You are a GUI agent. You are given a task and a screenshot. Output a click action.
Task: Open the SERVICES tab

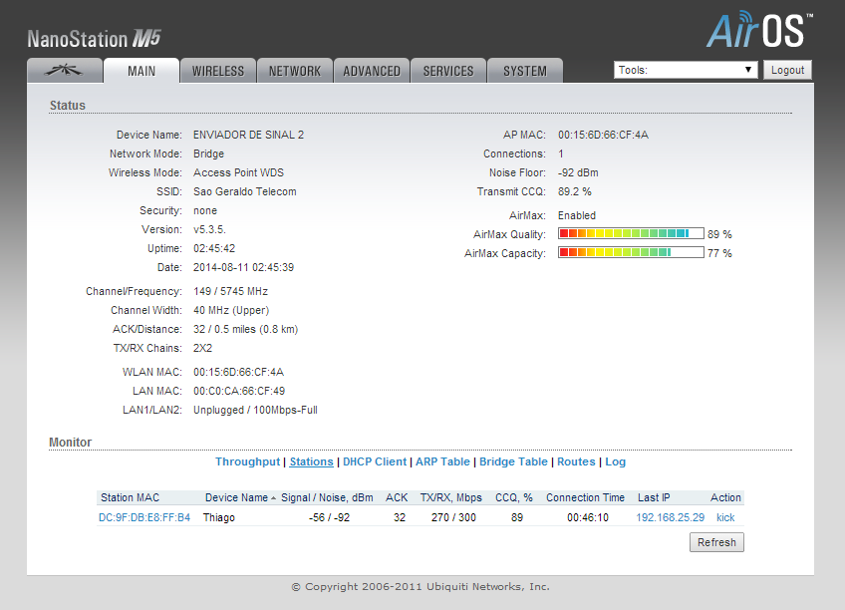447,71
